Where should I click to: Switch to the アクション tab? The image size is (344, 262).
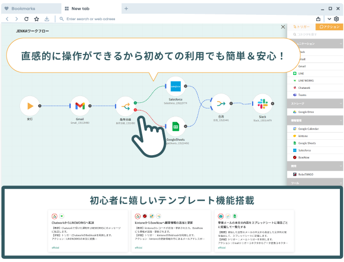coord(329,27)
